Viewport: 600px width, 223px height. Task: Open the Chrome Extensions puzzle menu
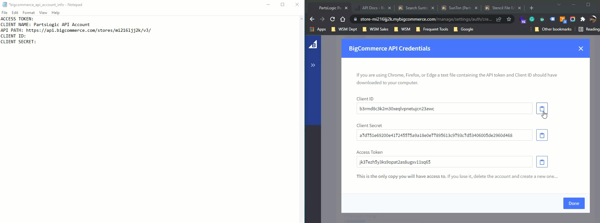(583, 19)
